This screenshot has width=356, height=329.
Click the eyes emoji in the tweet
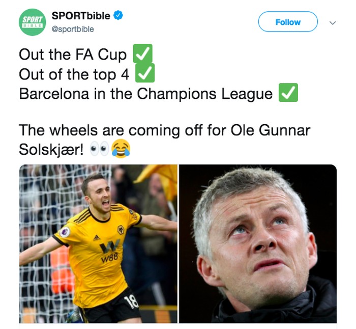[98, 149]
